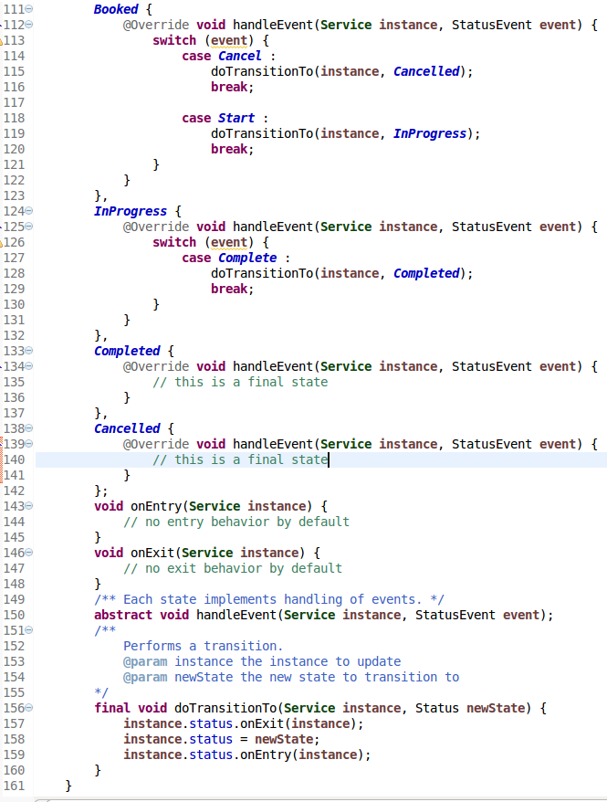Click the final state comment on line 135
The image size is (607, 802).
point(240,382)
